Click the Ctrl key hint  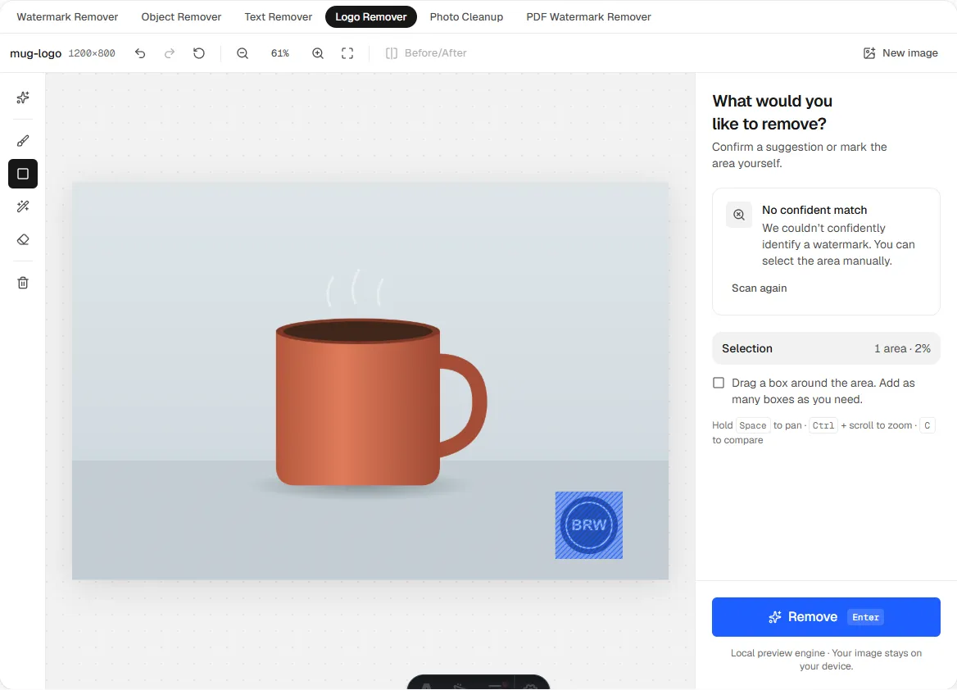coord(823,425)
